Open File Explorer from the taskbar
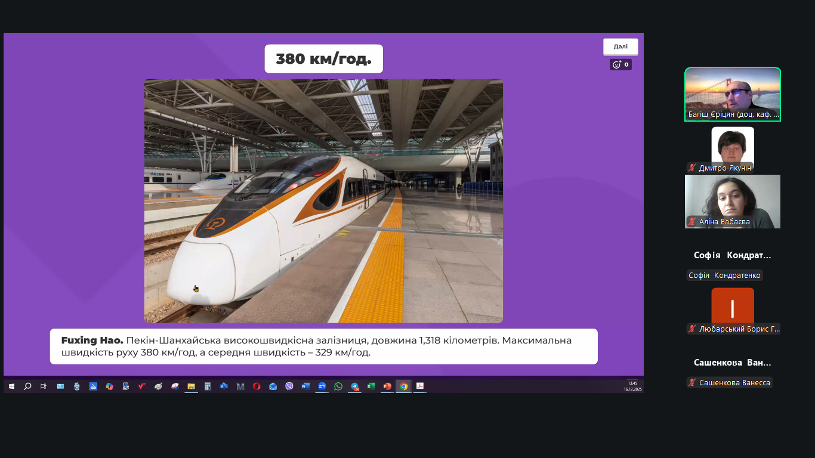The width and height of the screenshot is (815, 458). 191,386
